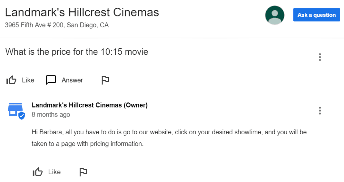This screenshot has width=344, height=182.
Task: Open the owner reply's three-dot menu
Action: (320, 111)
